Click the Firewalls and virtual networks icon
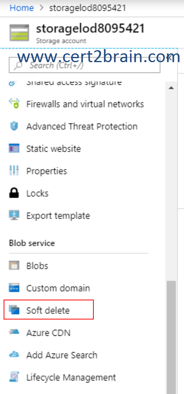 pyautogui.click(x=14, y=104)
